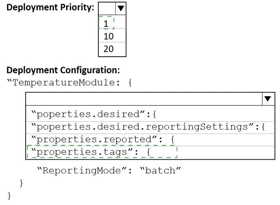This screenshot has width=280, height=205.
Task: Click the colon after ReportingMode
Action: 130,171
